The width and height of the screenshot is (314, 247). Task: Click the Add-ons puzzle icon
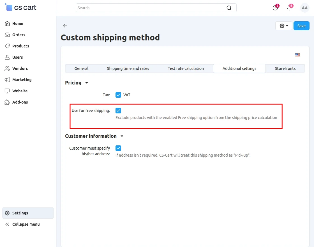click(7, 102)
